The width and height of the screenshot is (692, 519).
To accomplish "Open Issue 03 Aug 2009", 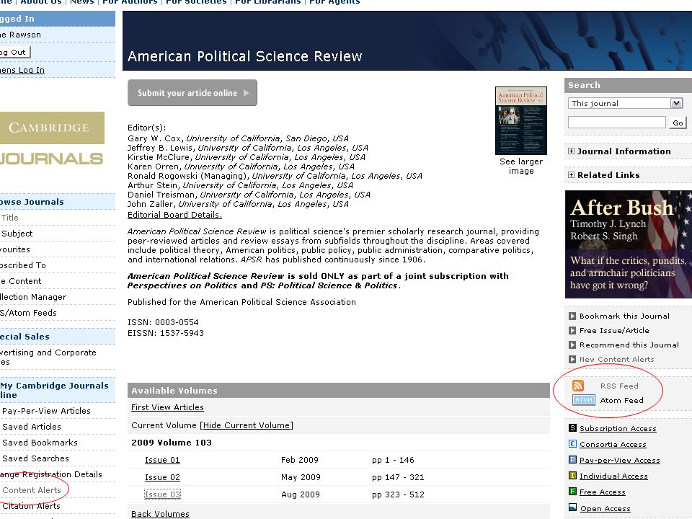I will [162, 494].
